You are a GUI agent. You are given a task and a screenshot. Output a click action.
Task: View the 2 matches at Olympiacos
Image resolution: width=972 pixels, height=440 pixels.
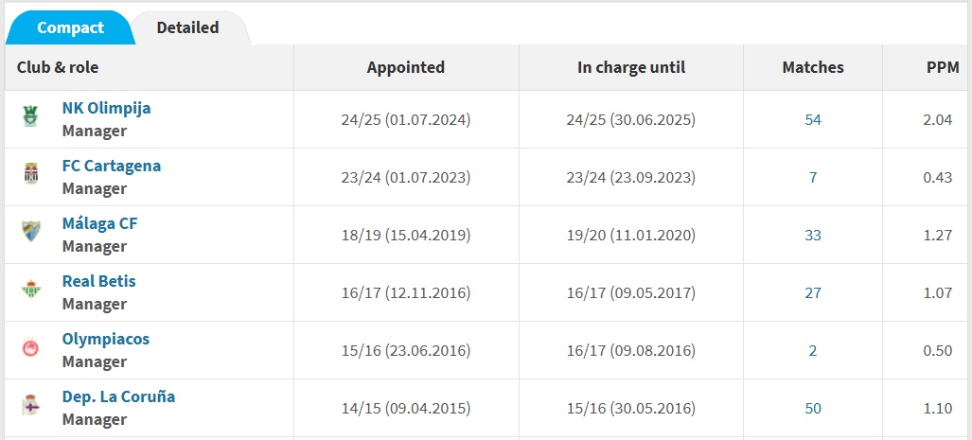(813, 350)
